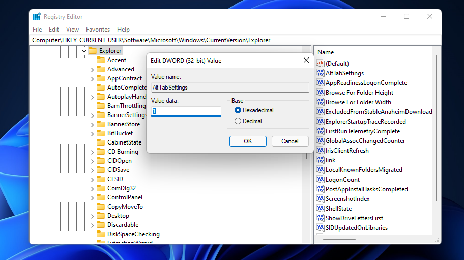Open the Favorites menu
This screenshot has width=464, height=260.
tap(98, 30)
